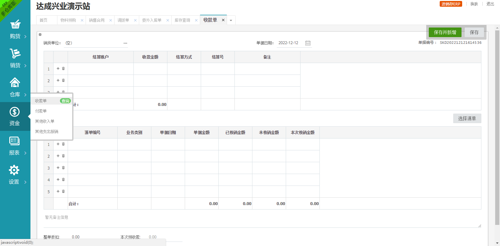This screenshot has width=500, height=246.
Task: Switch to the 库存查询 tab
Action: pos(182,20)
